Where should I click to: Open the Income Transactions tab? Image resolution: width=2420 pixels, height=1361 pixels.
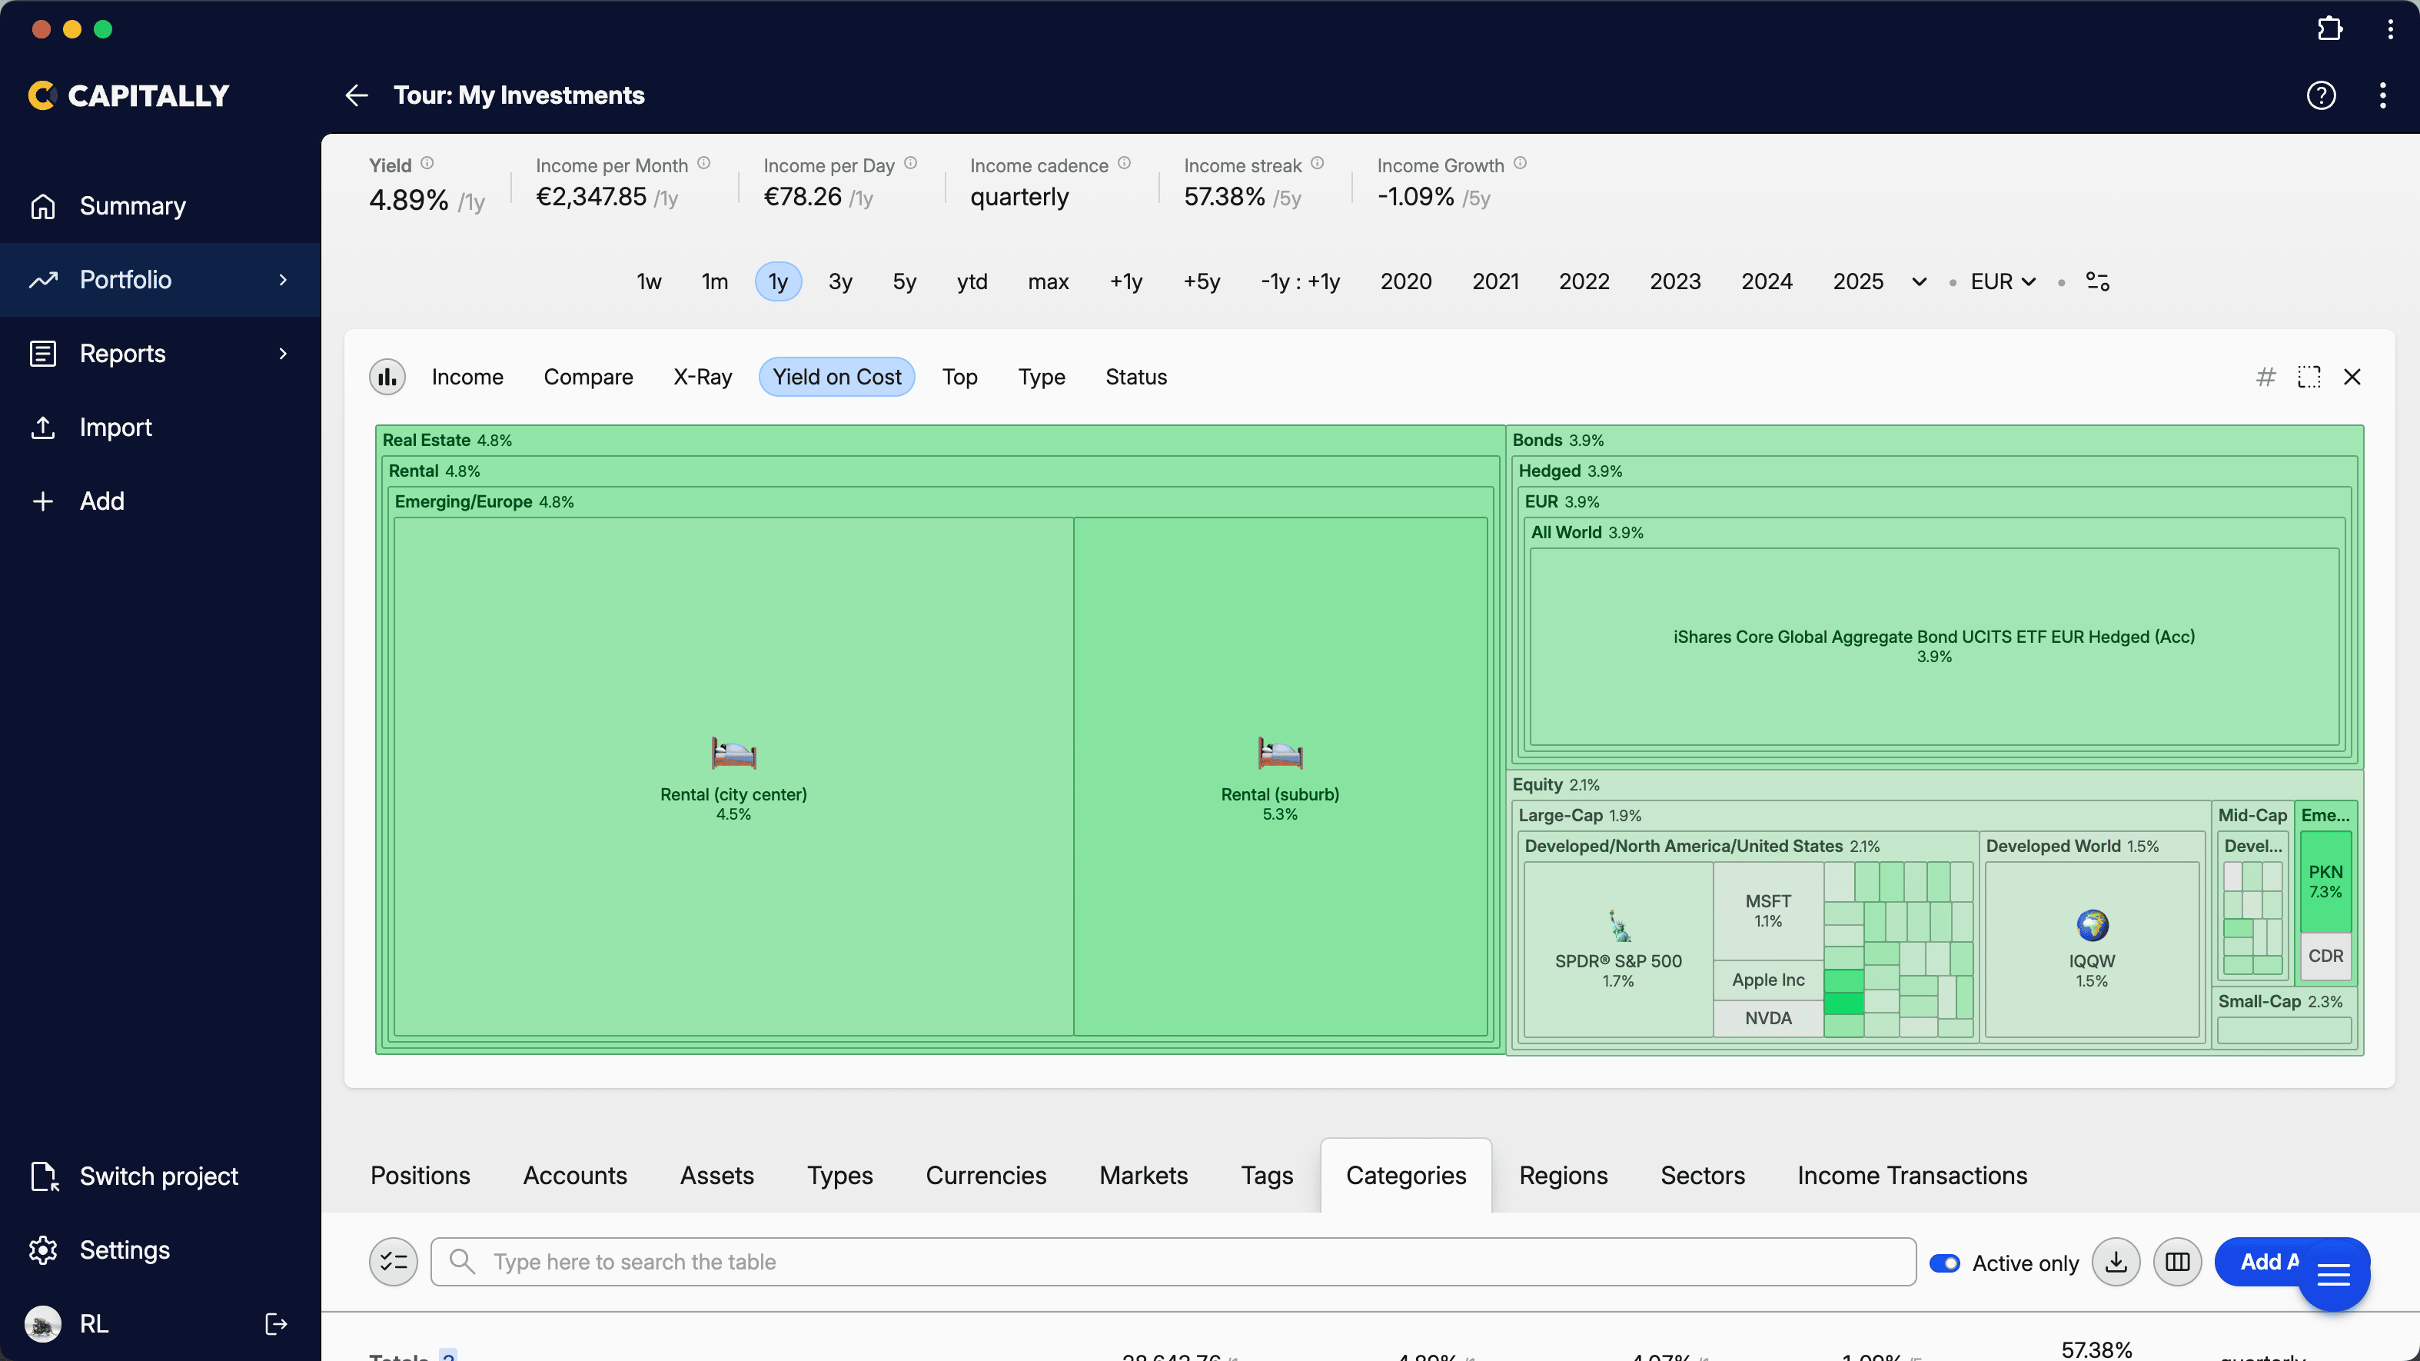[x=1912, y=1176]
